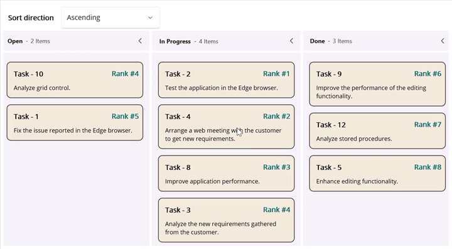Select the Task - 5 card

pos(377,173)
